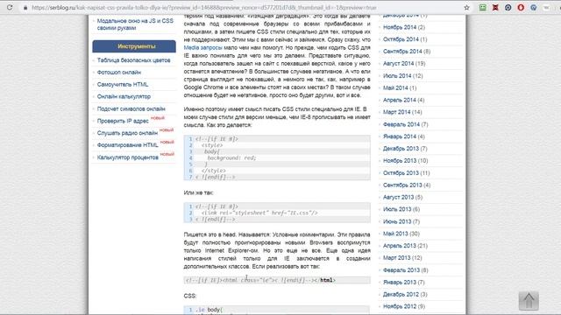Open the green extension icon in toolbar
The image size is (561, 315).
coord(483,8)
